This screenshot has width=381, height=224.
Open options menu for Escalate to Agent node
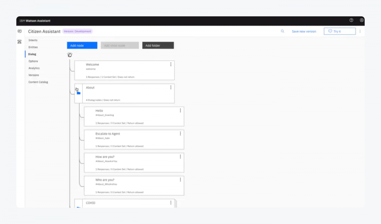[180, 133]
